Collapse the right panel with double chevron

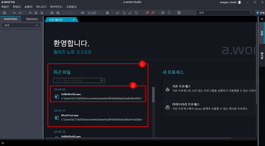(x=262, y=19)
